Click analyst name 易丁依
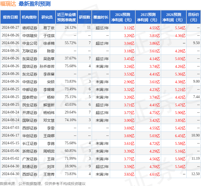This screenshot has width=201, height=186. pos(49,28)
